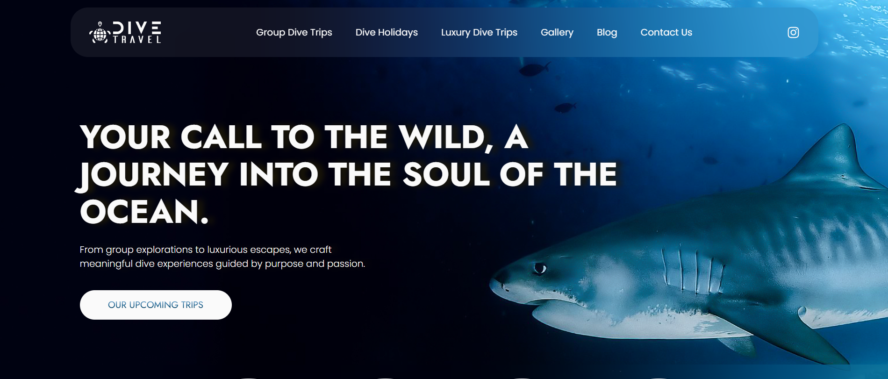888x379 pixels.
Task: Open Group Dive Trips menu item
Action: [294, 32]
